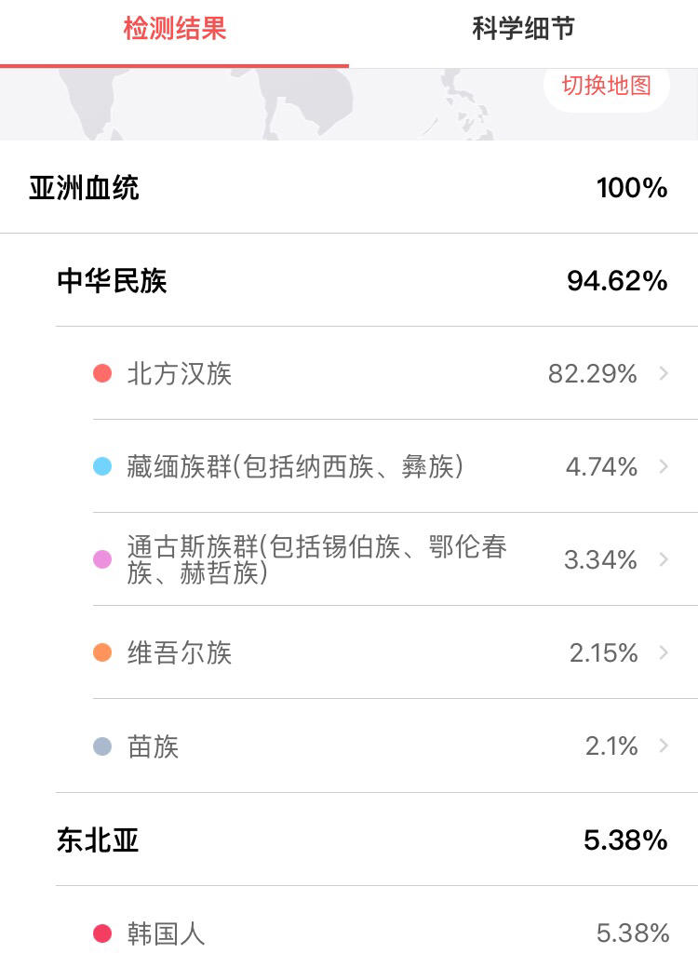The image size is (698, 967).
Task: Open the 科学细节 tab
Action: (x=523, y=29)
